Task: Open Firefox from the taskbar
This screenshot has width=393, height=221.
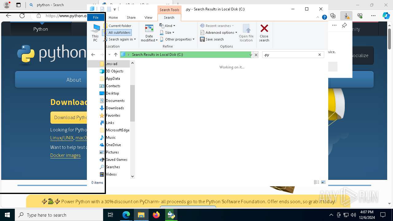Action: pos(156,215)
